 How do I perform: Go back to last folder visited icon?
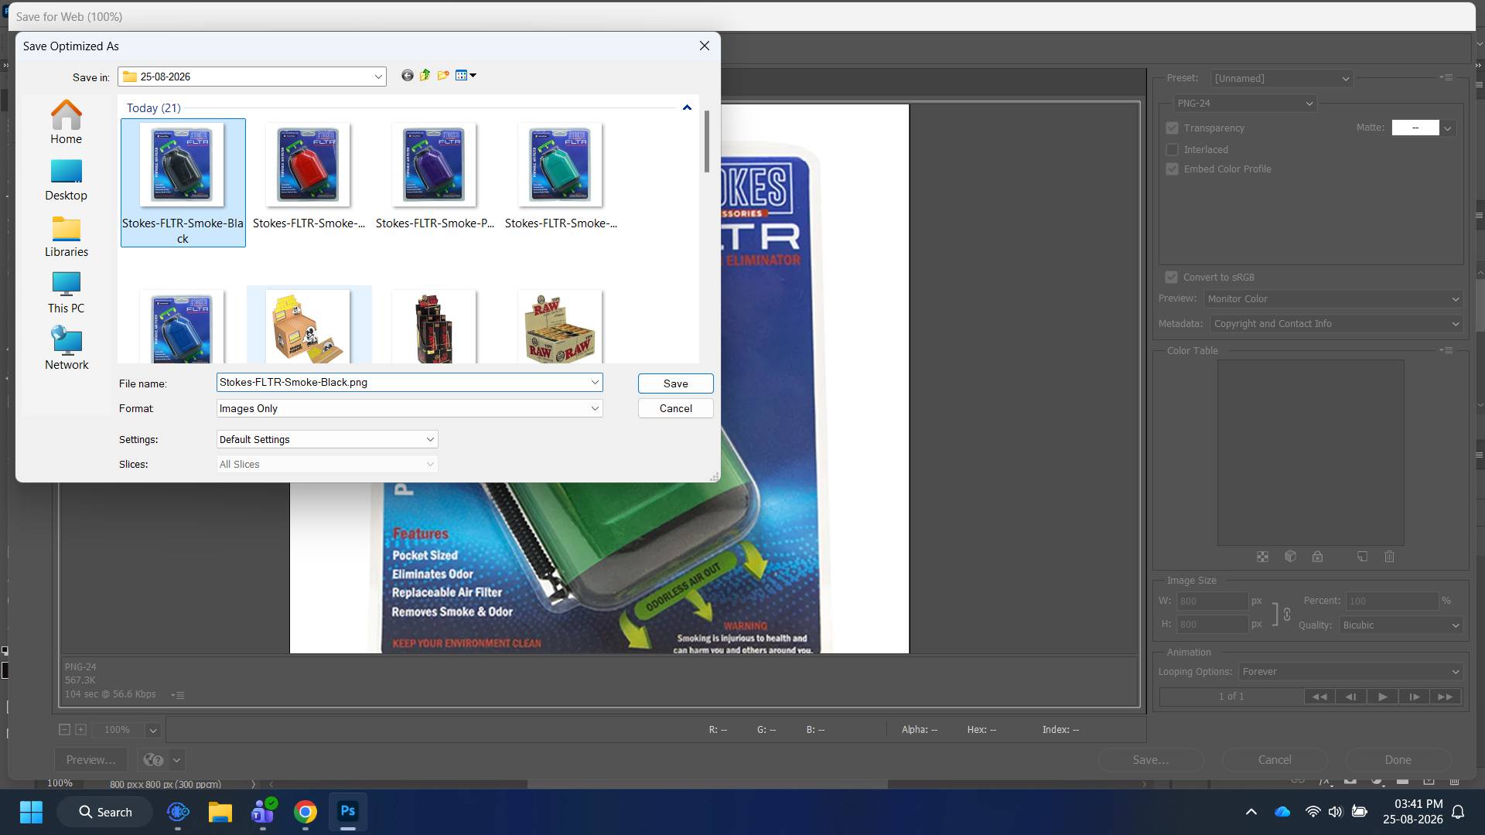[x=408, y=76]
